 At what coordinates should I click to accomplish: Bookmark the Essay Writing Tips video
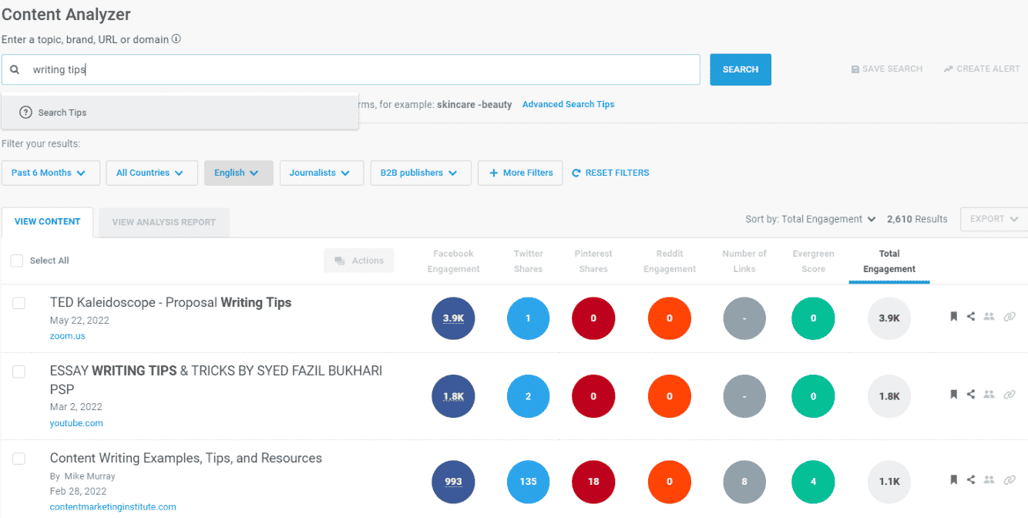coord(953,394)
